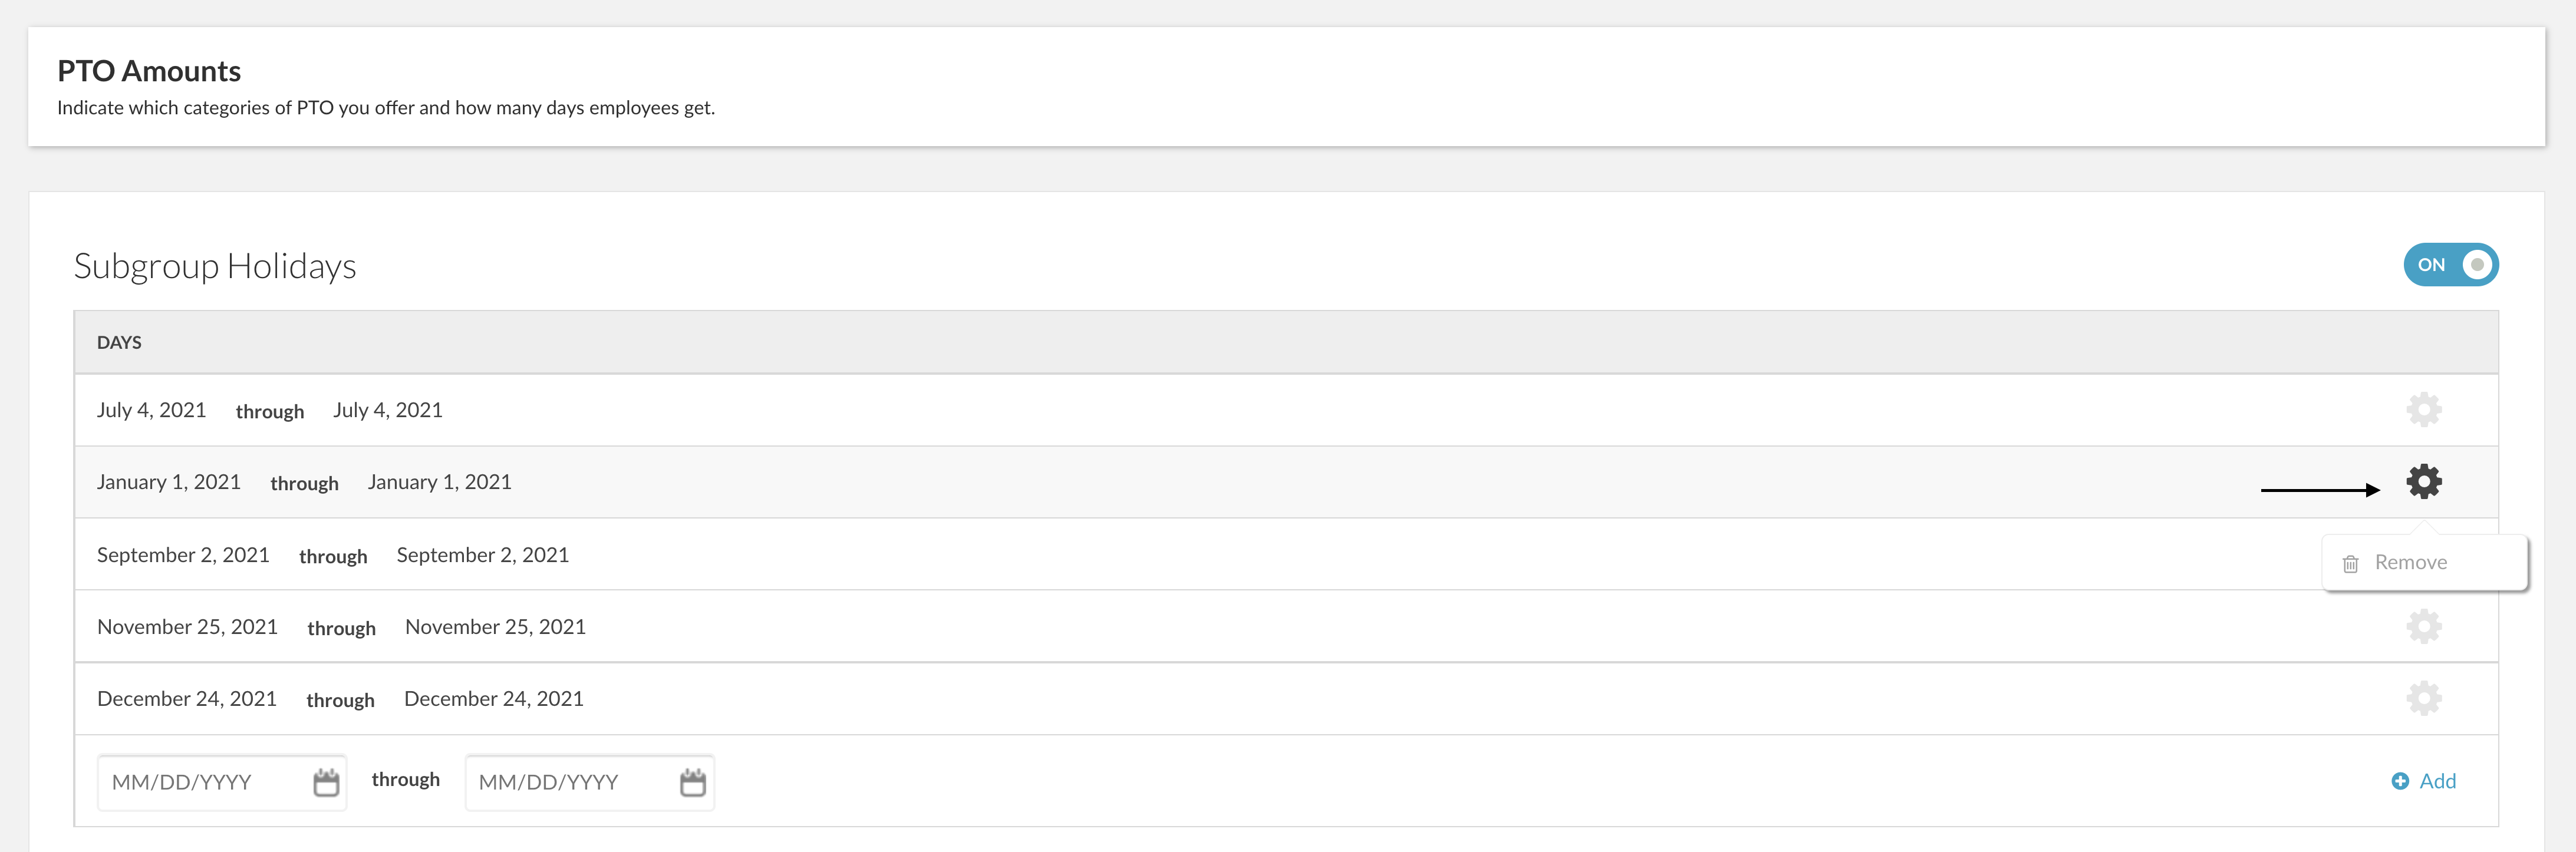Click the trash icon beside Remove
2576x852 pixels.
click(x=2350, y=564)
